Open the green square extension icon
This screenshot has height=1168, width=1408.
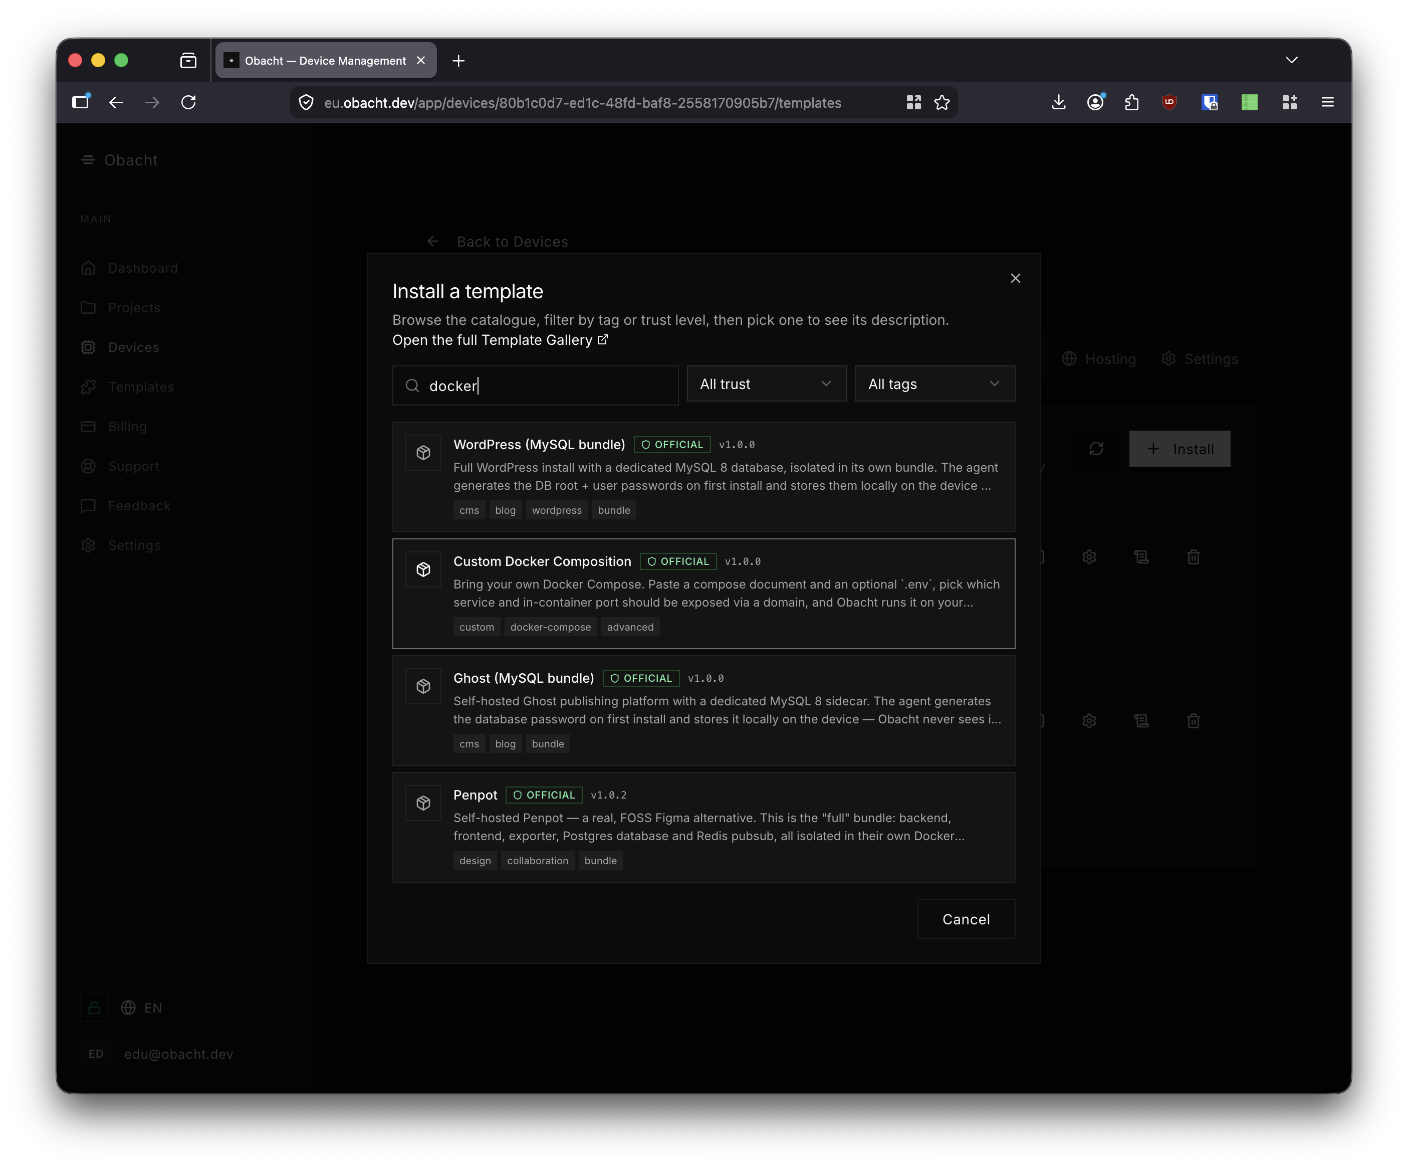coord(1249,102)
